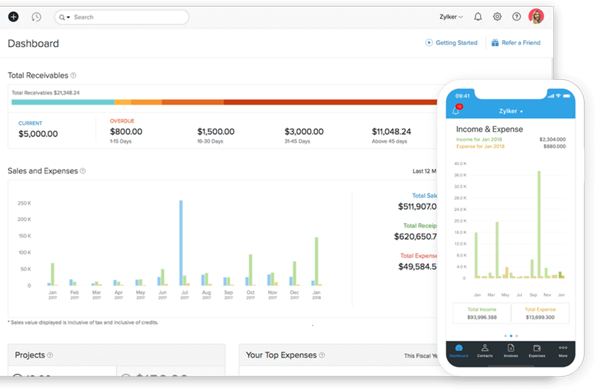Screen dimensions: 597x392
Task: Click the Refer a Friend gift icon
Action: coord(495,42)
